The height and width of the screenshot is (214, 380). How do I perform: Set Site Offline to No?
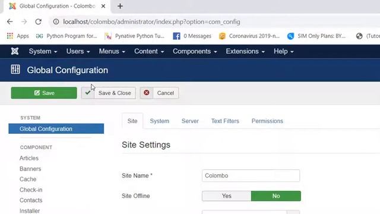[x=276, y=196]
